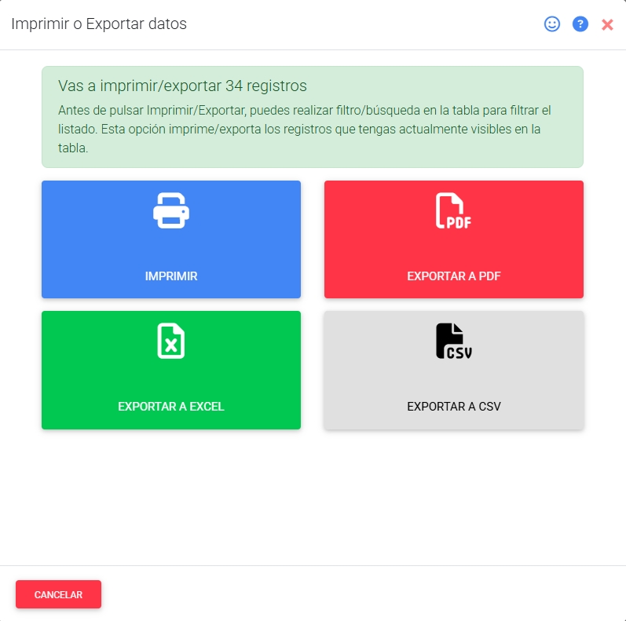
Task: Select the EXPORTAR A EXCEL label
Action: [171, 407]
